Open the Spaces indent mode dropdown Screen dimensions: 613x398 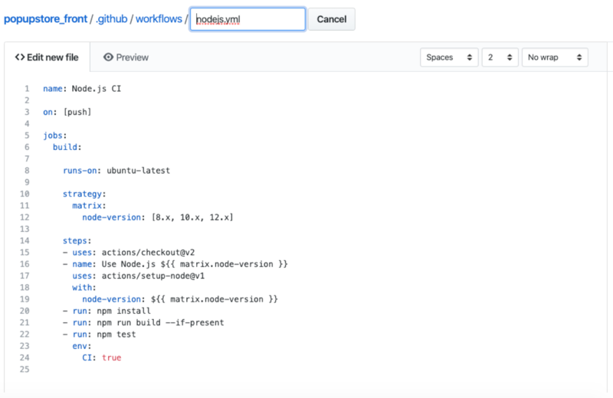point(449,57)
